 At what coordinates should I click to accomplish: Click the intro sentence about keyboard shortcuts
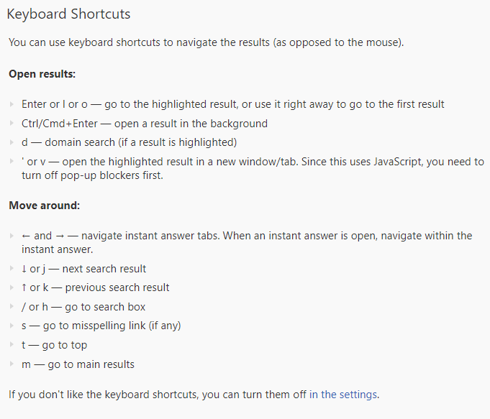pyautogui.click(x=207, y=42)
